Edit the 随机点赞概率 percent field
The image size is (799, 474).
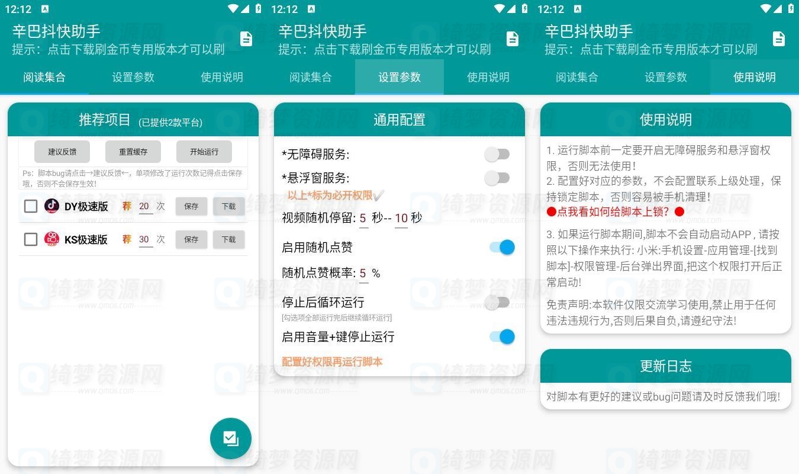tap(363, 273)
